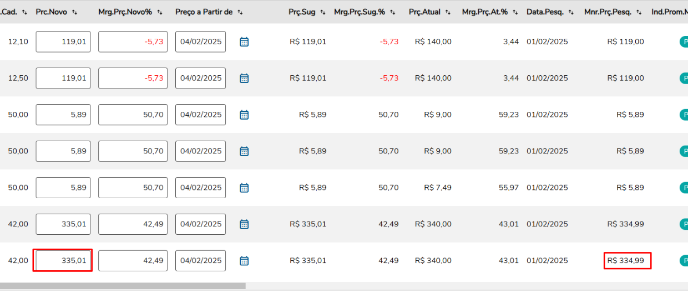Click sort arrows next to Preço a Partir de
The width and height of the screenshot is (688, 294).
click(x=240, y=12)
